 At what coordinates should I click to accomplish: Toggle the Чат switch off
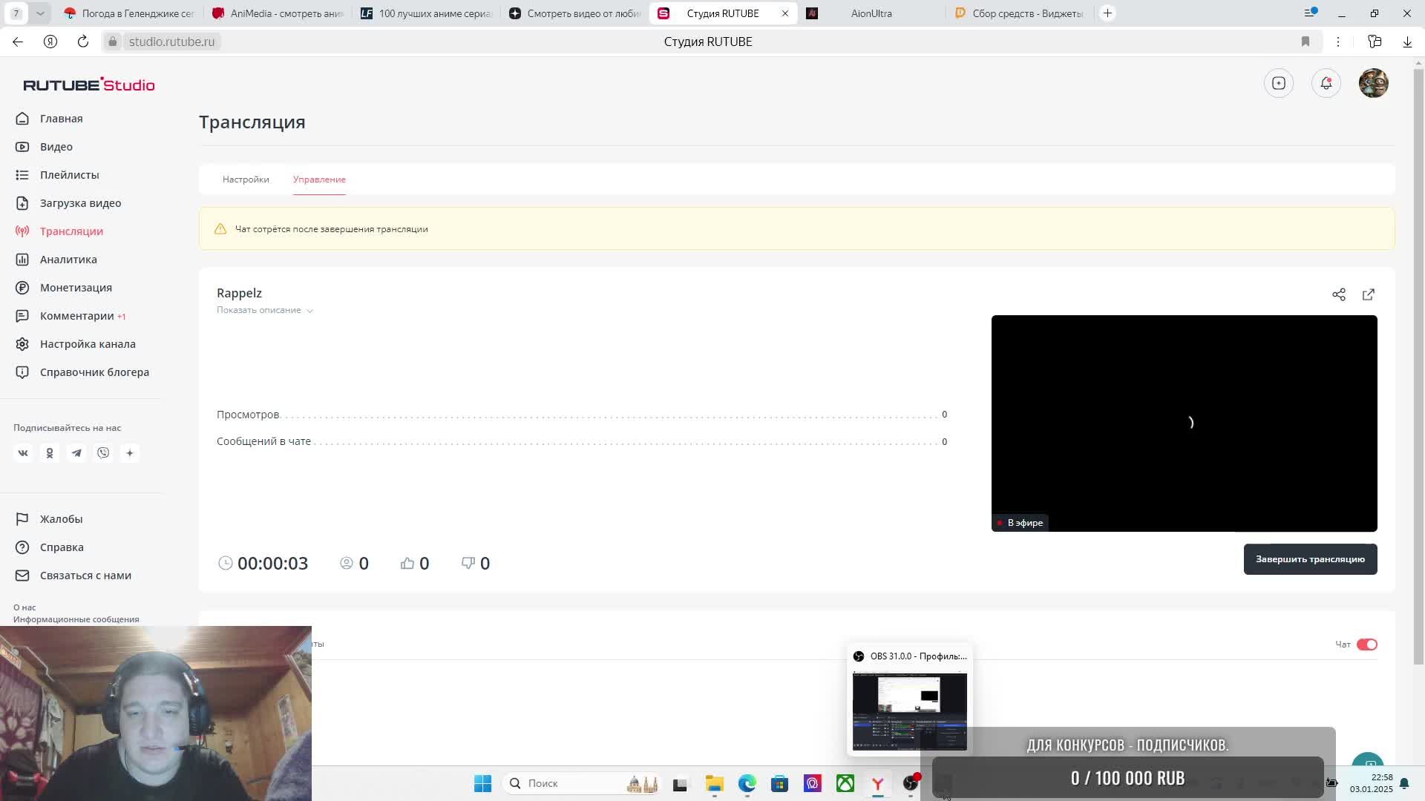(1366, 645)
